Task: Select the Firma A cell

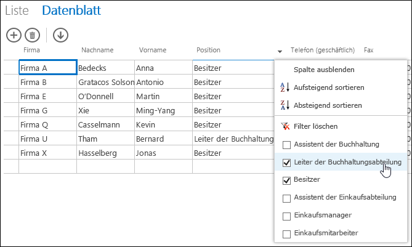Action: (48, 67)
